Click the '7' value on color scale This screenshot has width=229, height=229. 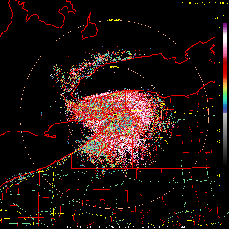220,28
